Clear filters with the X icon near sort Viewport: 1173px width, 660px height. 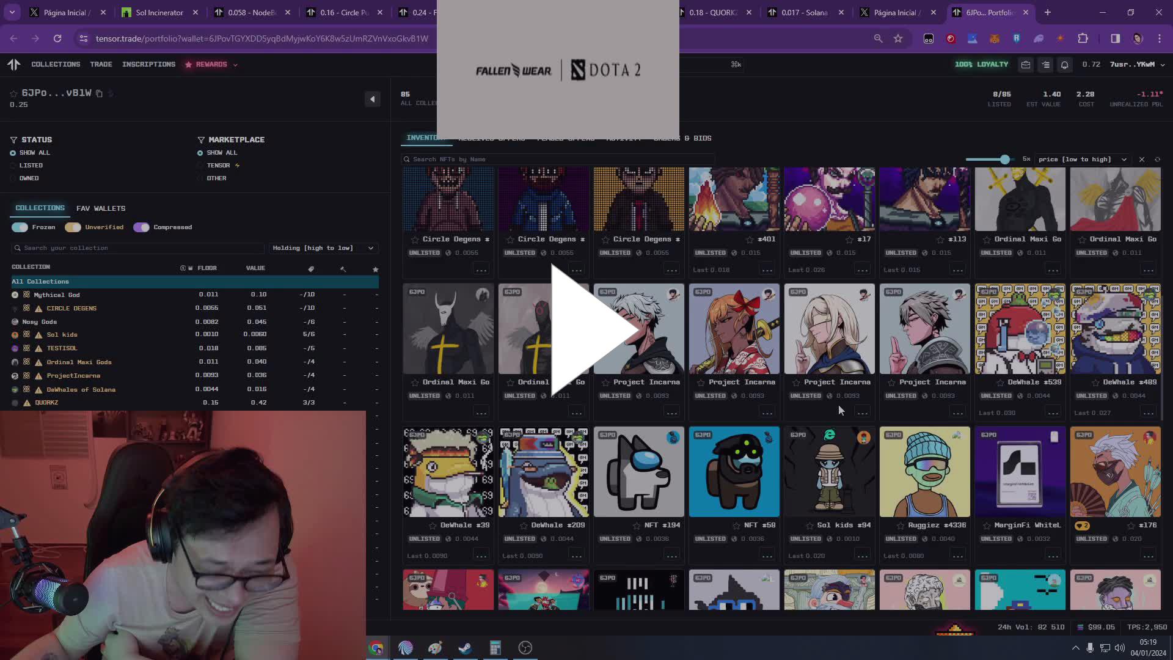pos(1142,159)
